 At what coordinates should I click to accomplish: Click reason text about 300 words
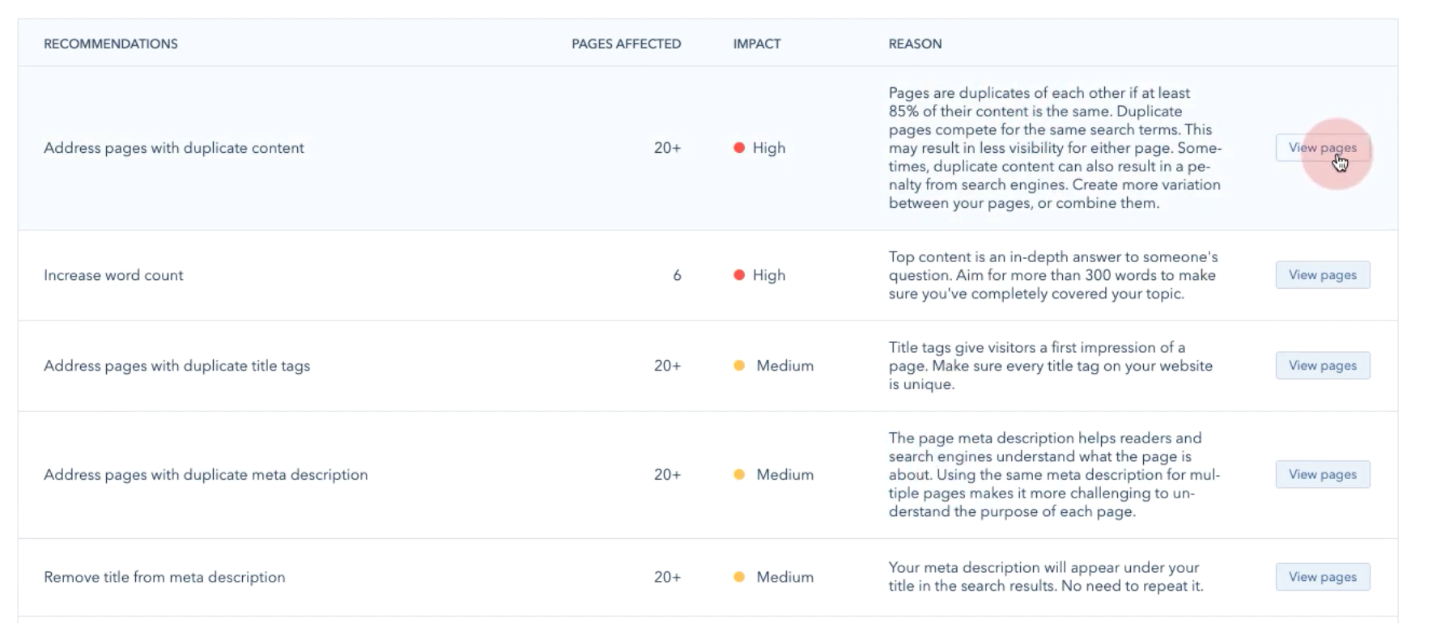tap(1053, 275)
